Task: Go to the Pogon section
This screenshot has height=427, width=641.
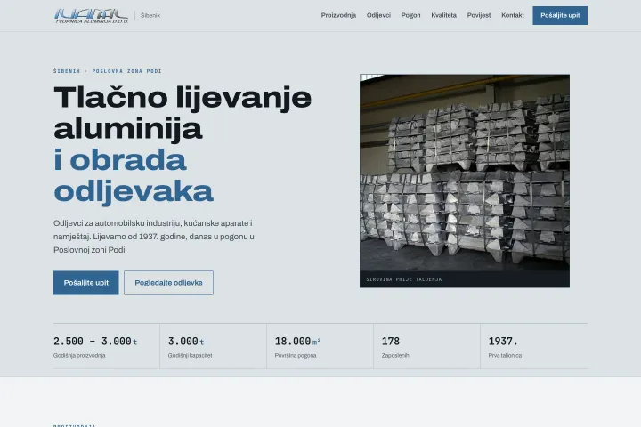Action: (x=410, y=15)
